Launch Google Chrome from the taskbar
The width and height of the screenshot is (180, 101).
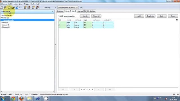[x=13, y=98]
